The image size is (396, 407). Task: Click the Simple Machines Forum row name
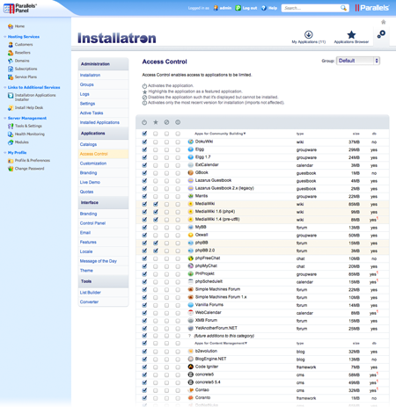click(217, 289)
